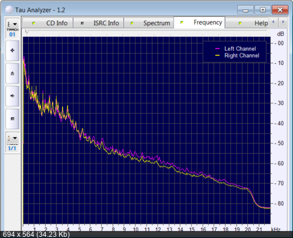Switch to the ISRC Info tab
This screenshot has width=293, height=238.
98,23
